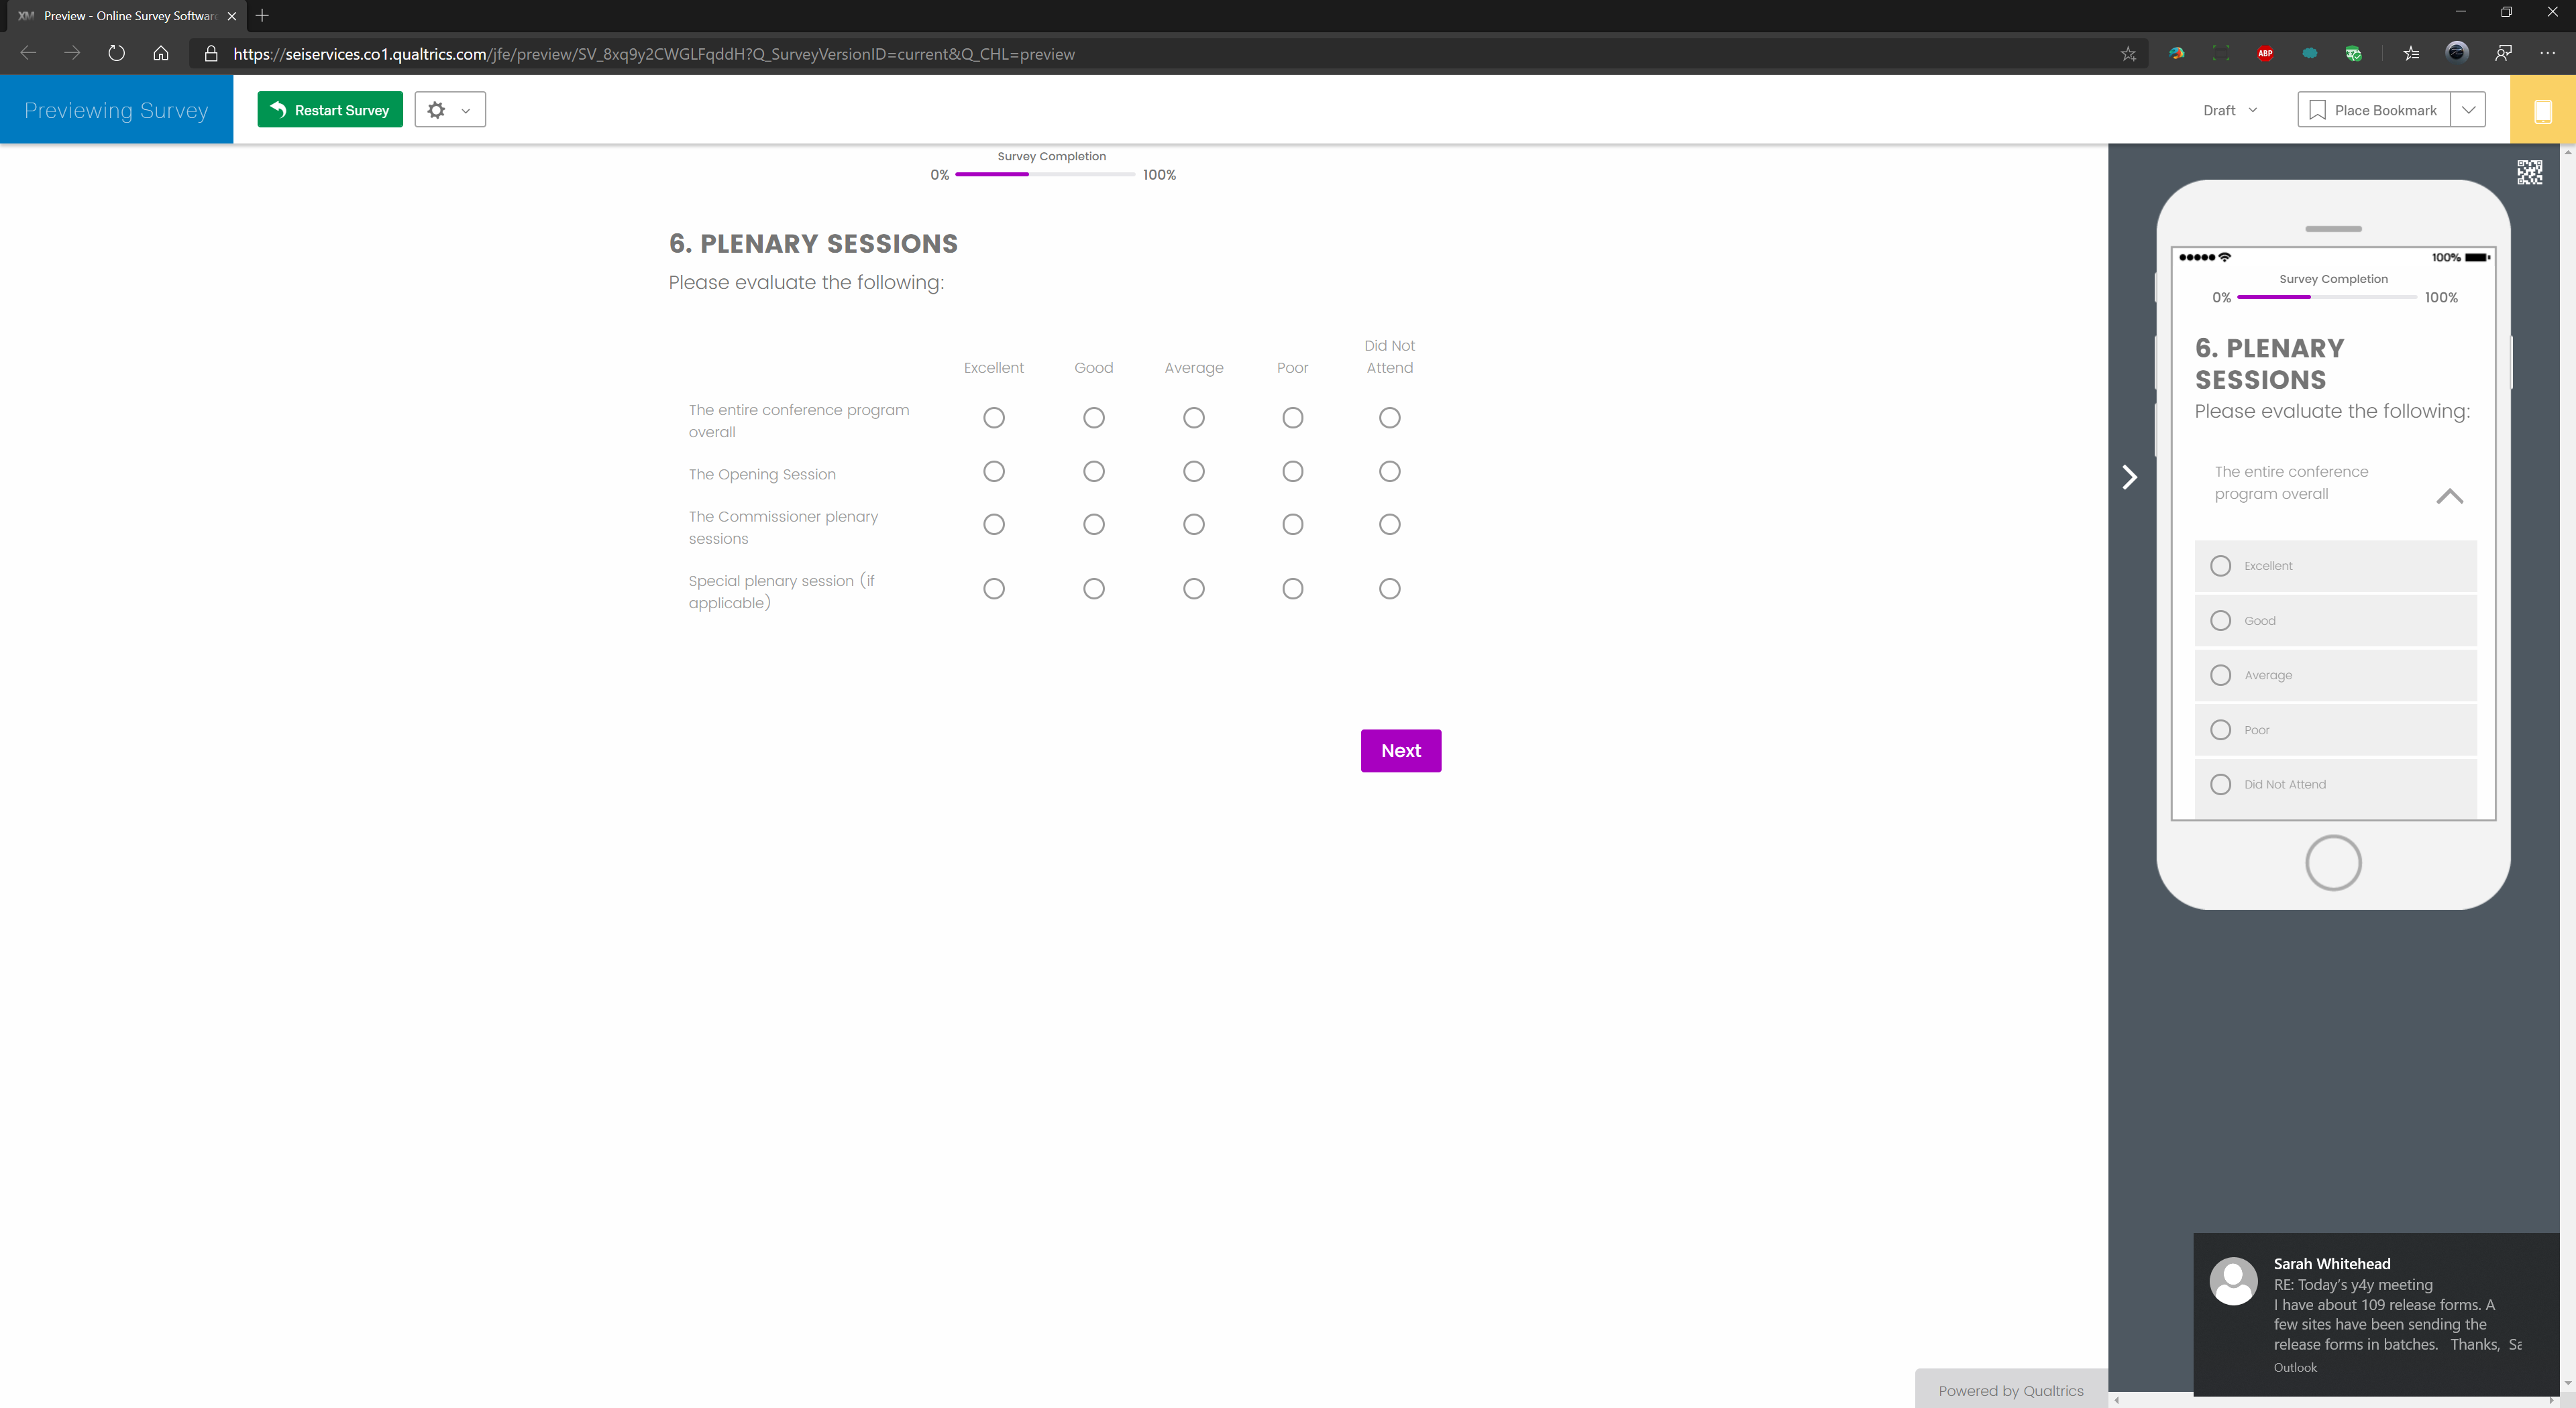
Task: Collapse entire conference program item in mobile preview
Action: tap(2449, 495)
